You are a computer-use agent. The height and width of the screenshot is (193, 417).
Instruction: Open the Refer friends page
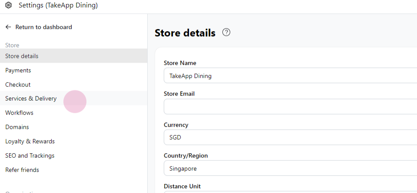(x=74, y=170)
